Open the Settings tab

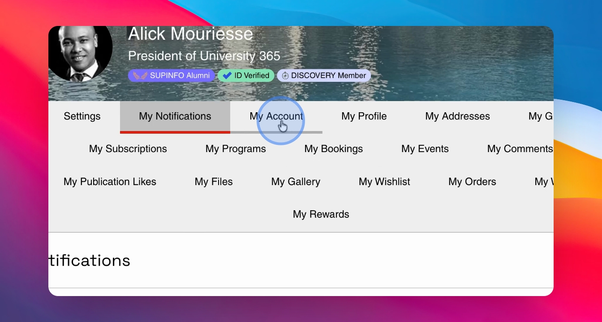point(82,116)
